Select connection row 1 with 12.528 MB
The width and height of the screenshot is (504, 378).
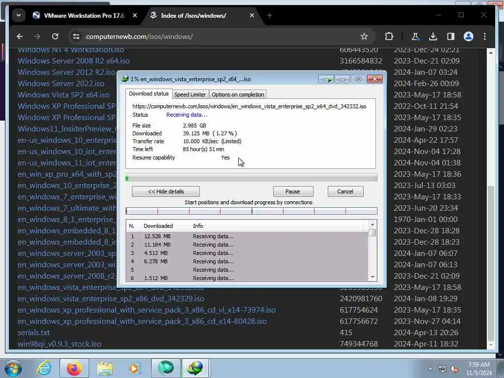click(247, 236)
